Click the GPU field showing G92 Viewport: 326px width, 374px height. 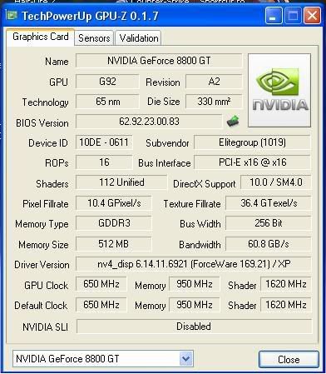click(x=107, y=82)
